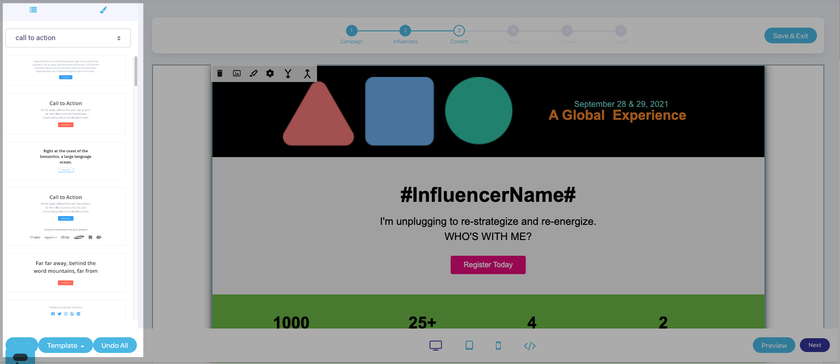
Task: Click the image icon in block toolbar
Action: coord(237,73)
